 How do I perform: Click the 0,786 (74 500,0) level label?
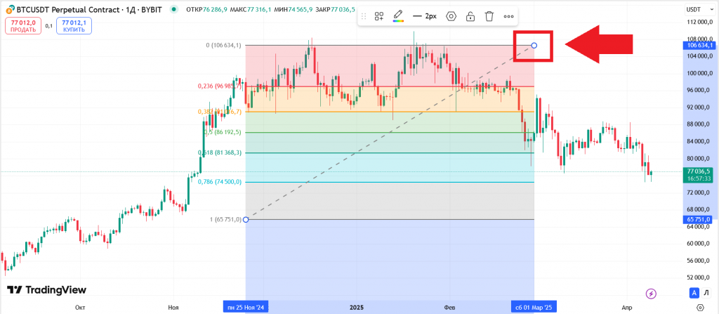click(220, 182)
